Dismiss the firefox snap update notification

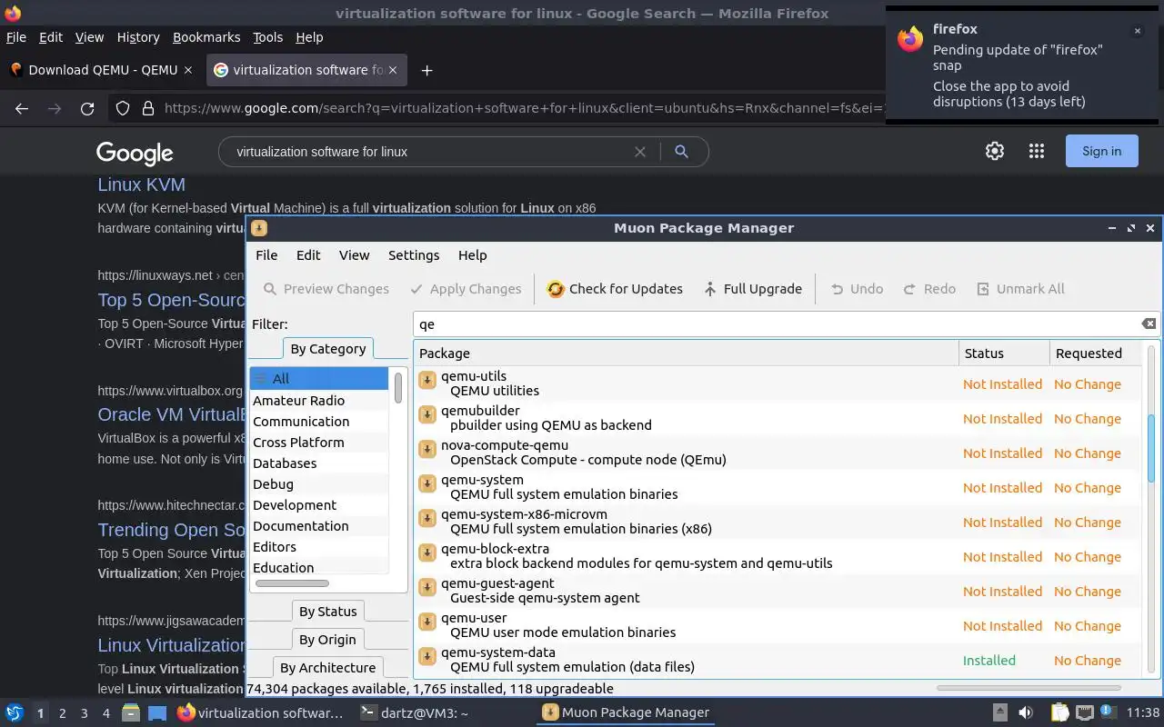1137,31
